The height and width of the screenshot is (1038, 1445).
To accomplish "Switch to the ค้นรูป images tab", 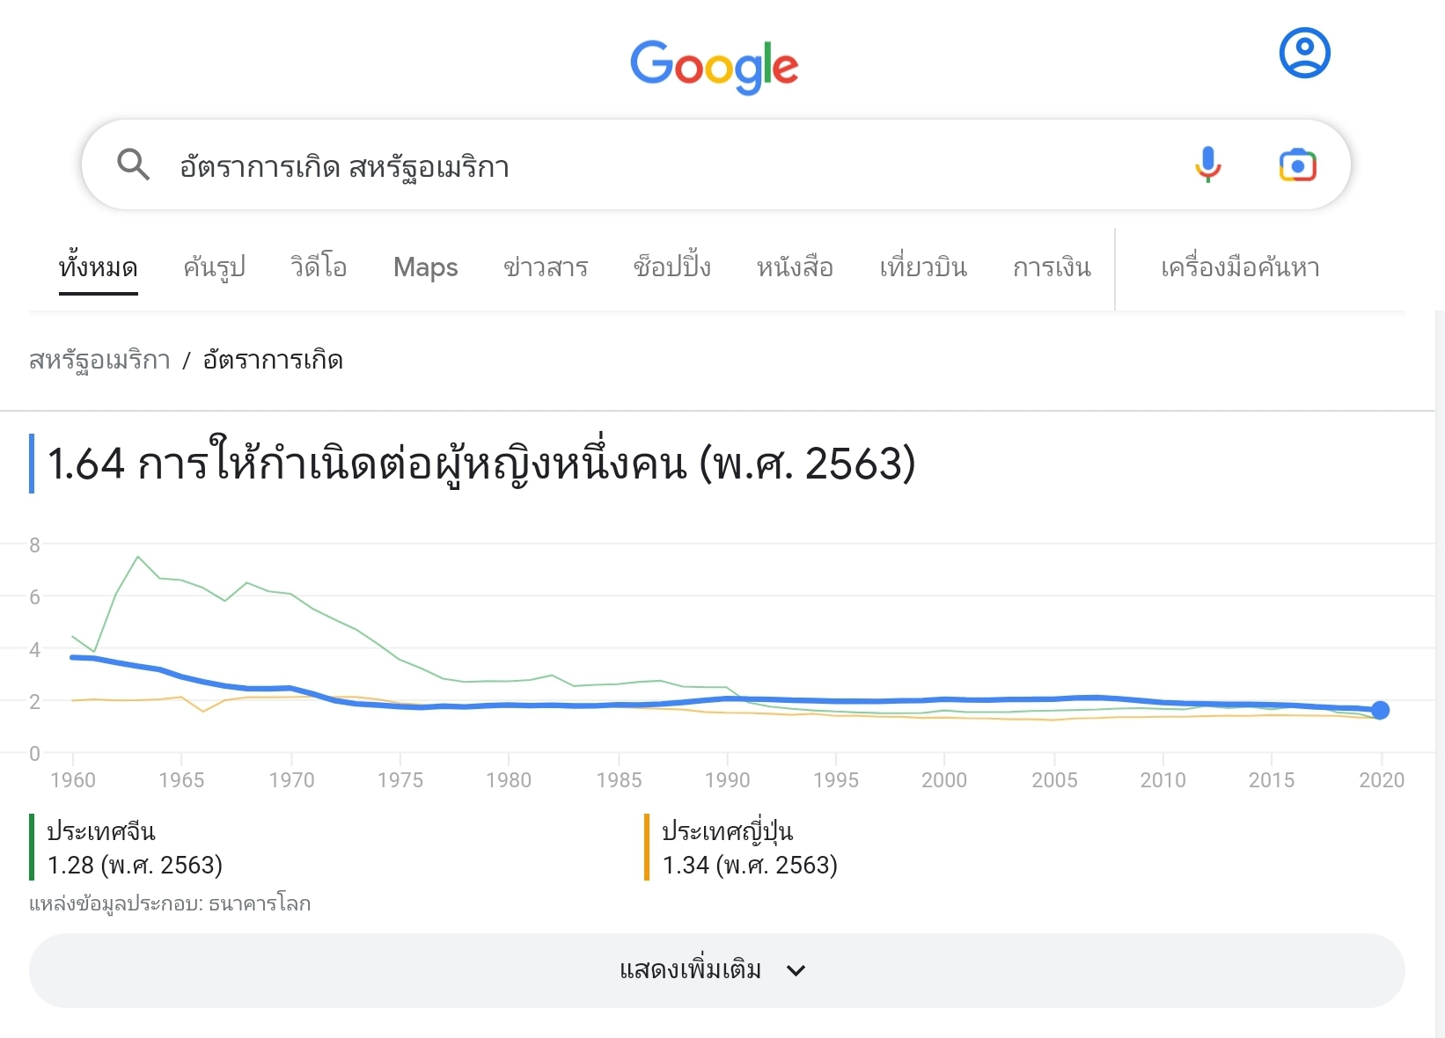I will coord(214,267).
